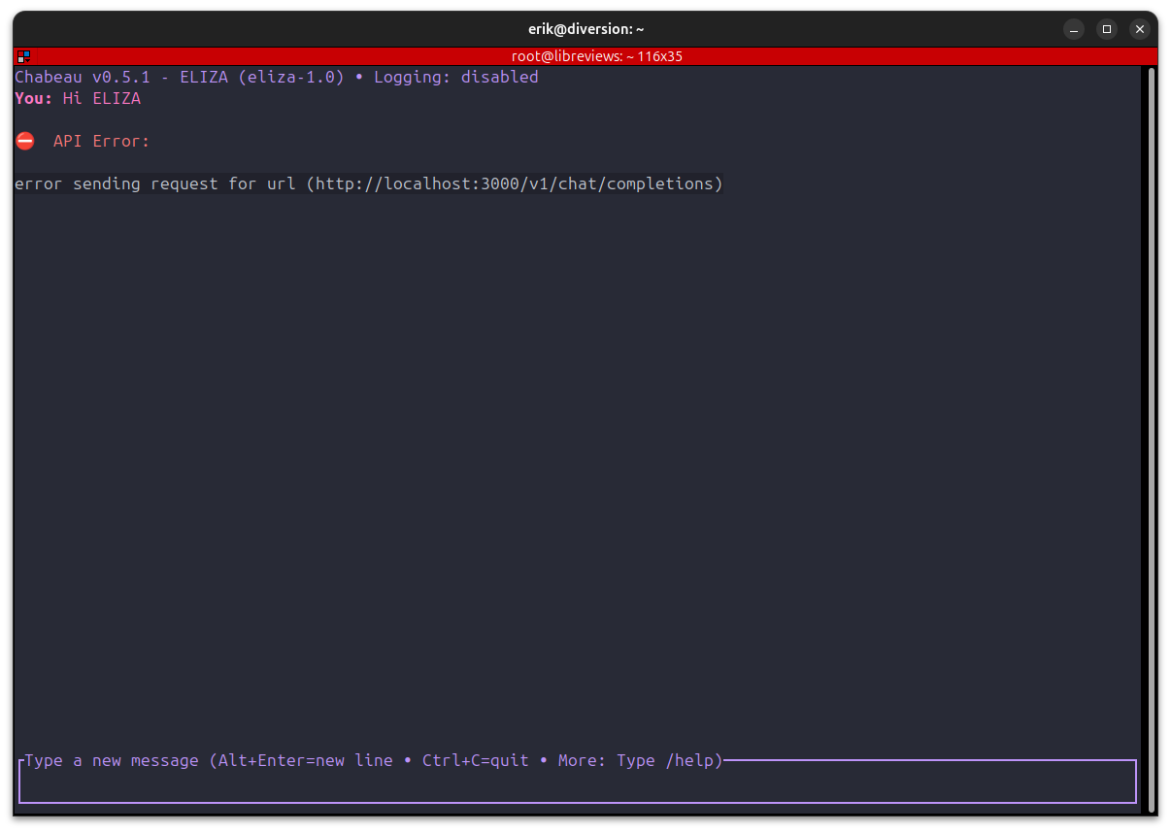Click the "erik@diversion: ~" window title
The height and width of the screenshot is (832, 1171).
[585, 29]
